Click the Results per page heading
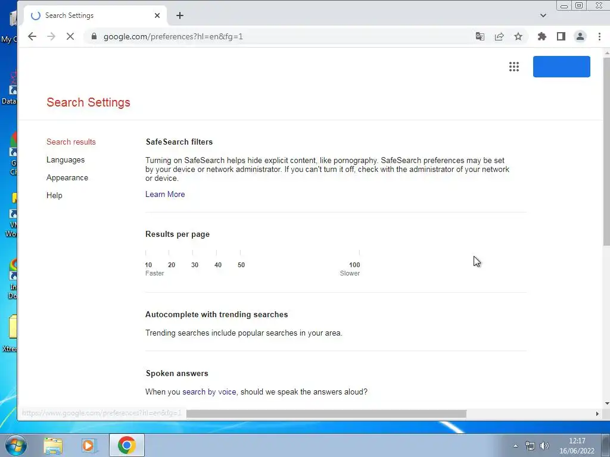 [x=178, y=234]
